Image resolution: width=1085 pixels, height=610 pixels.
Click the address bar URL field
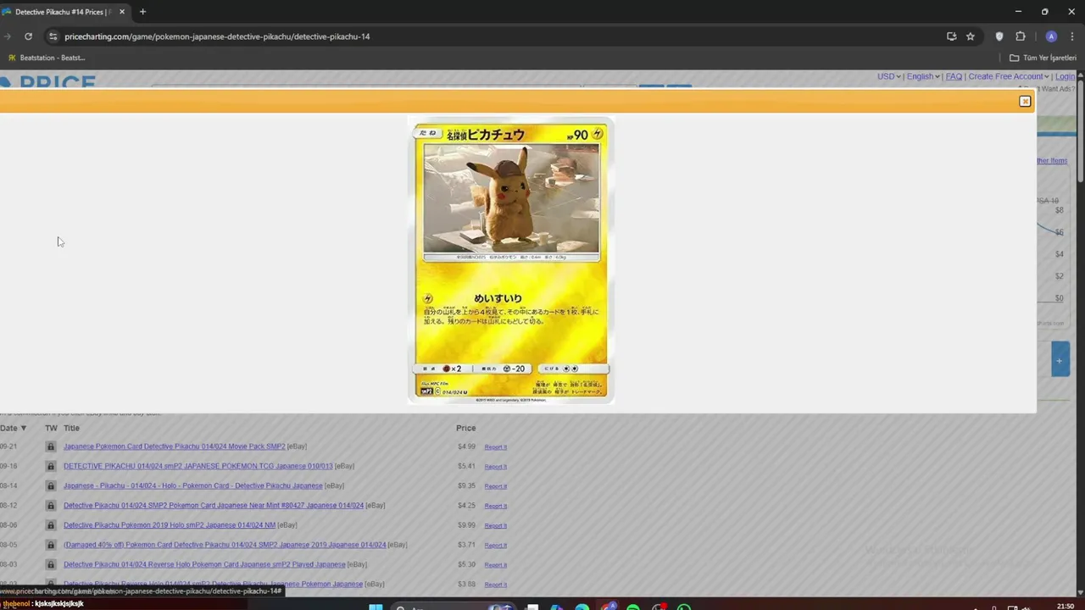click(500, 36)
